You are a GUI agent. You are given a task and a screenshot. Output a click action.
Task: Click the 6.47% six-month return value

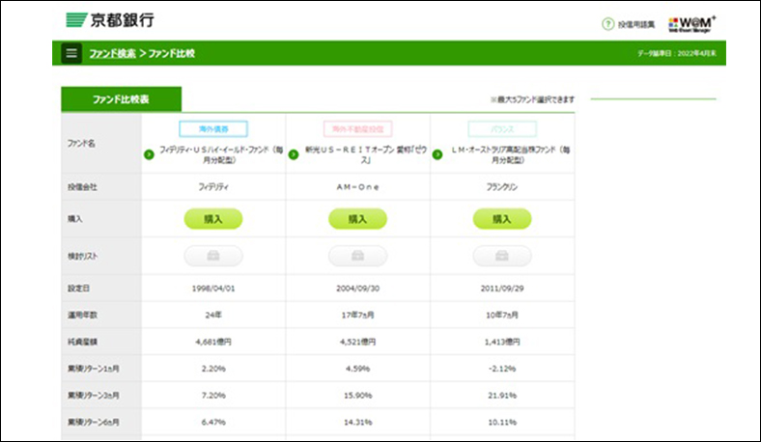click(x=213, y=422)
